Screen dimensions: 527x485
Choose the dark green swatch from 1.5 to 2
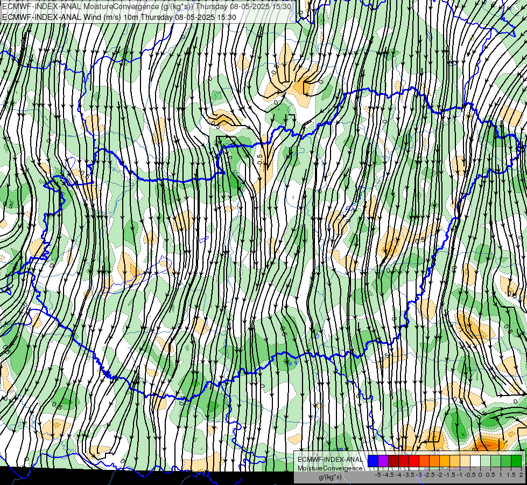tap(516, 461)
